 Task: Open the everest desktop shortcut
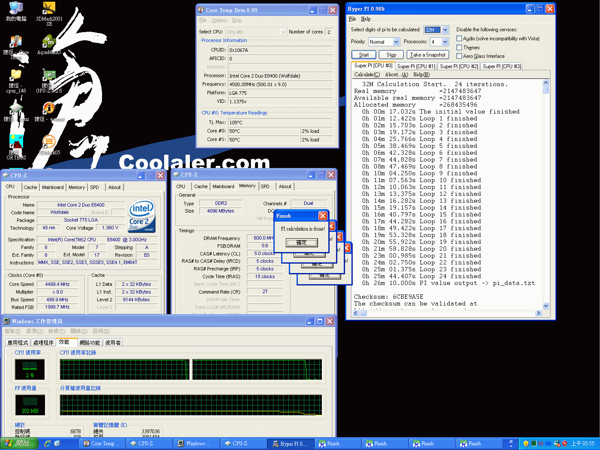click(x=49, y=112)
